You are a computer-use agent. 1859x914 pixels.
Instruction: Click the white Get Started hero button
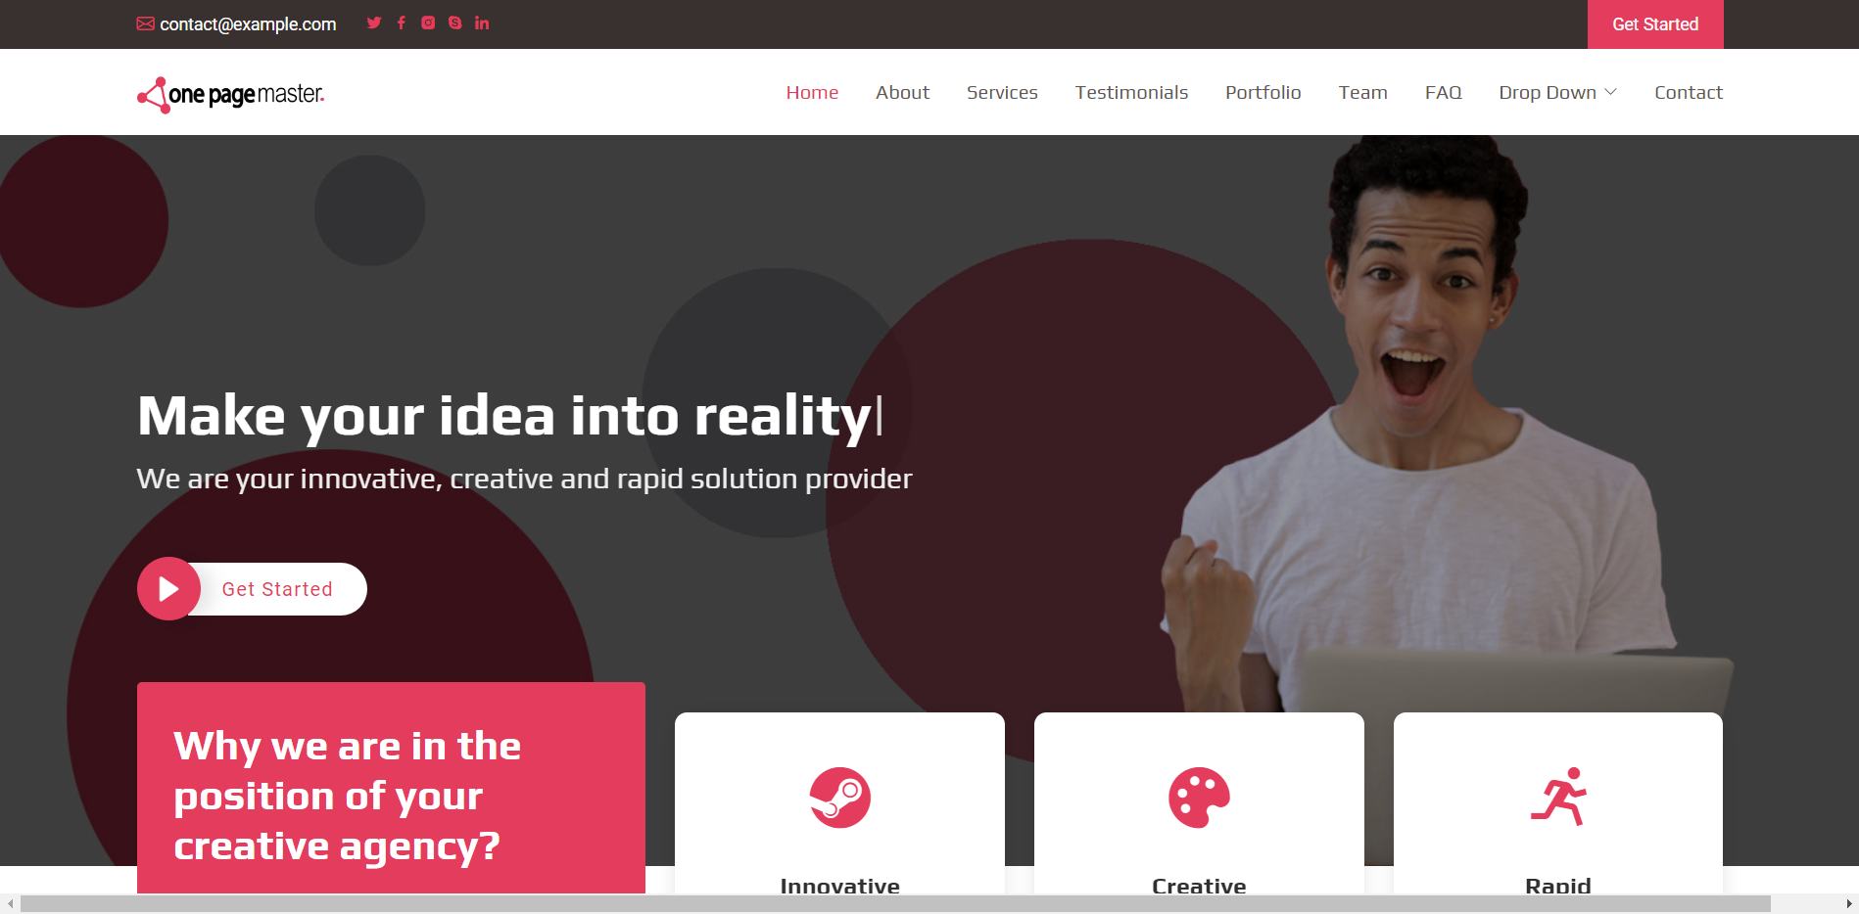pyautogui.click(x=277, y=589)
